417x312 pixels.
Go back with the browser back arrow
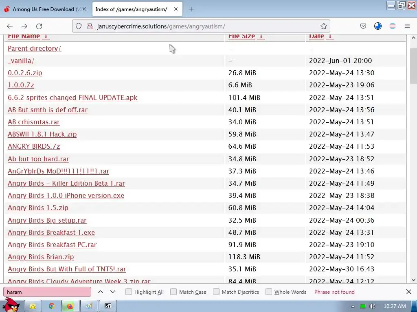(10, 26)
